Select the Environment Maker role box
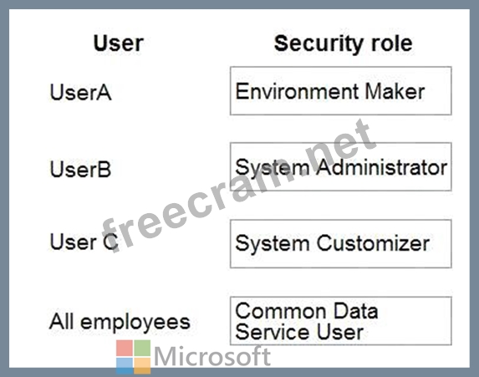 pyautogui.click(x=340, y=91)
